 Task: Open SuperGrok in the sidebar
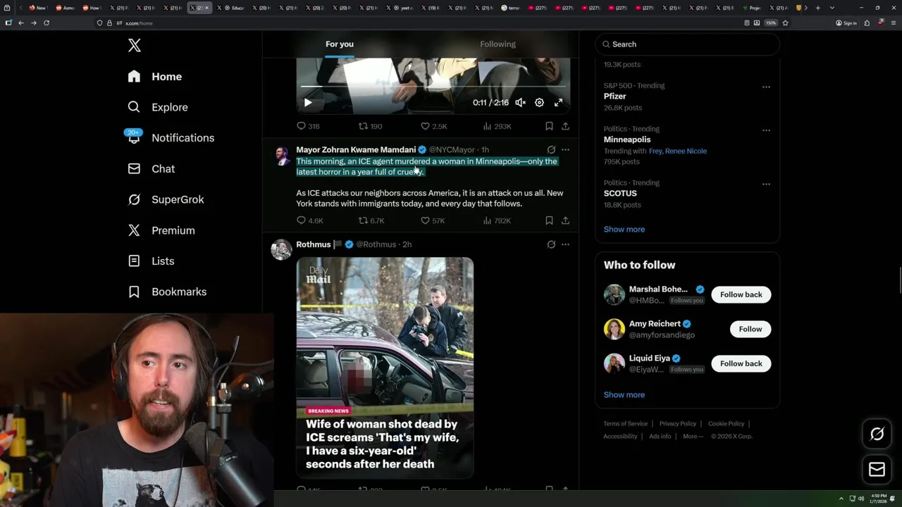point(166,199)
